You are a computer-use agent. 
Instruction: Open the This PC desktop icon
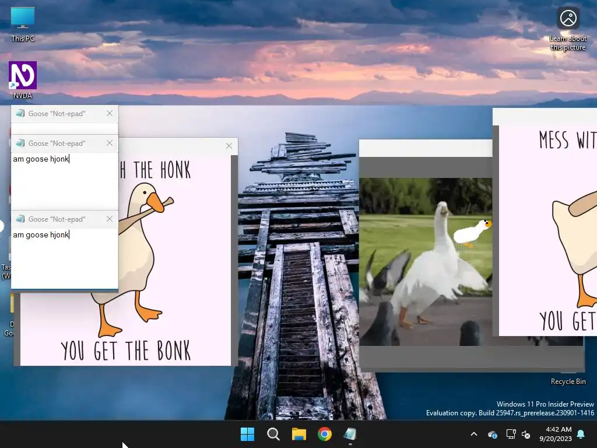tap(23, 24)
